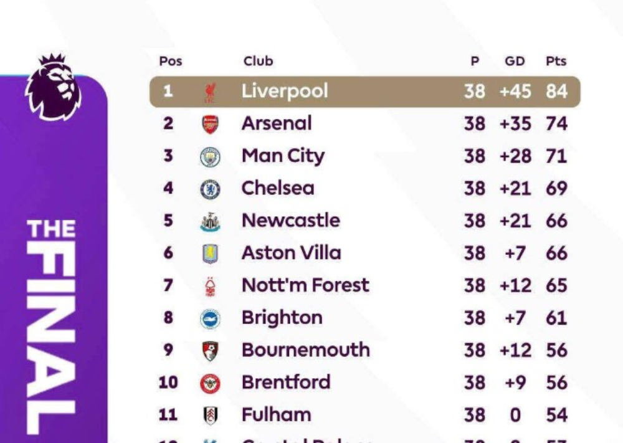Click the Club column header

tap(258, 61)
